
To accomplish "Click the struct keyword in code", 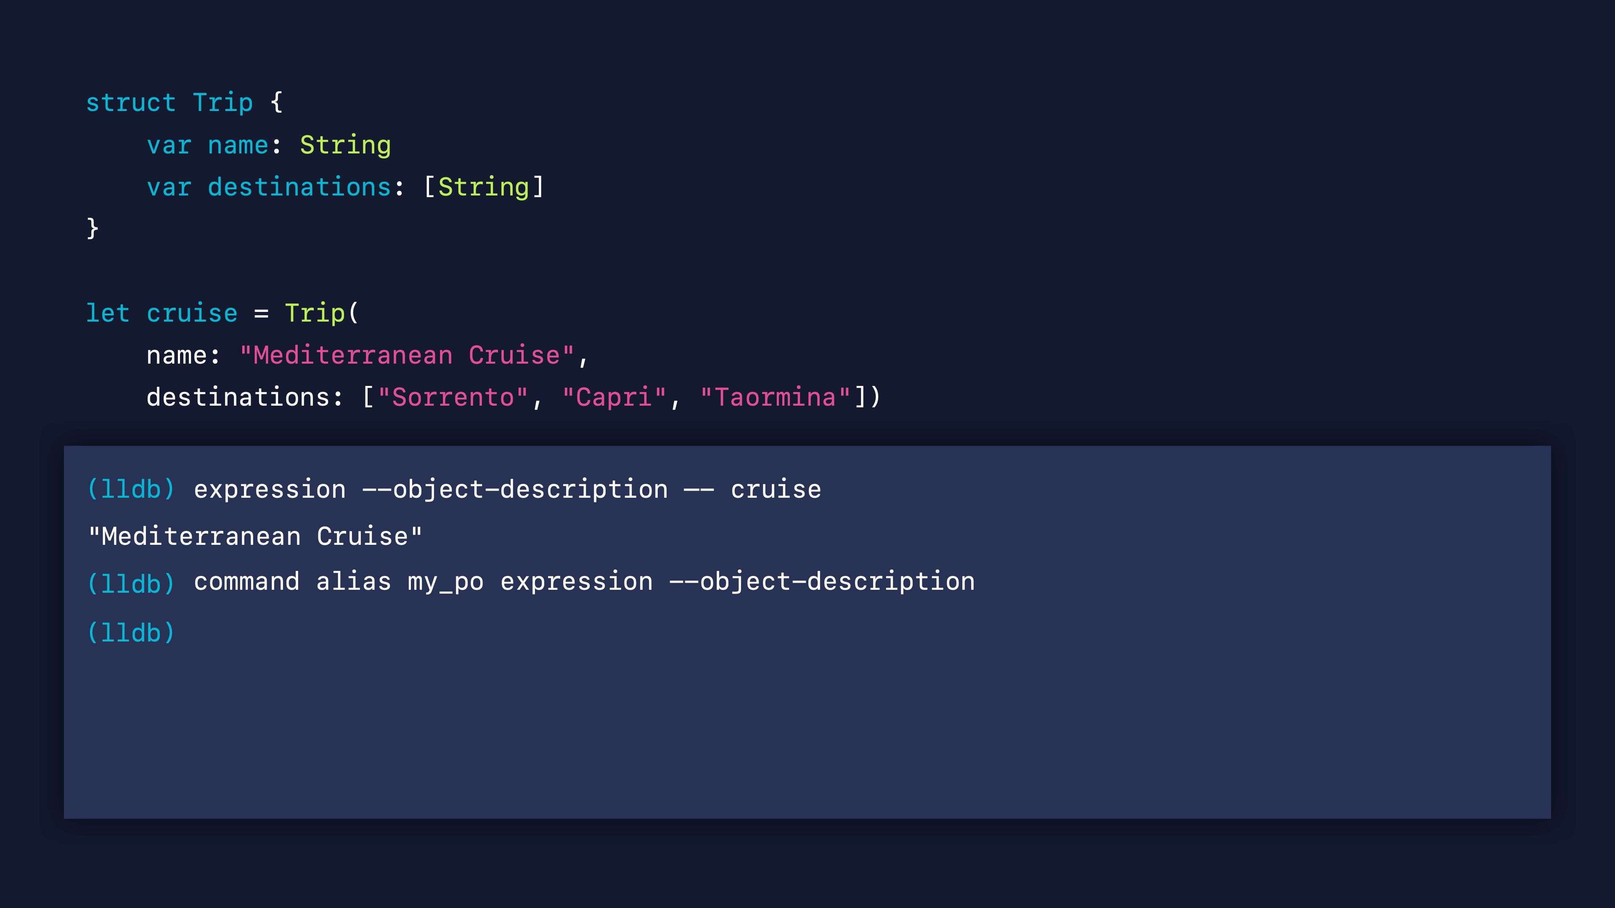I will click(x=131, y=102).
